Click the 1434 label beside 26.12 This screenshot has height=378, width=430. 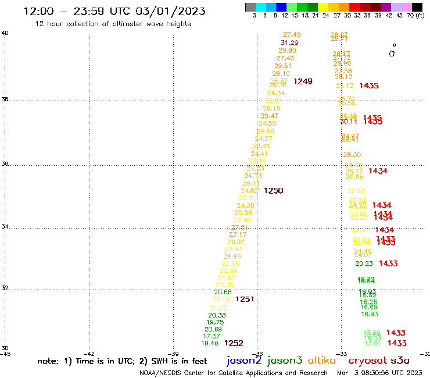(x=378, y=171)
